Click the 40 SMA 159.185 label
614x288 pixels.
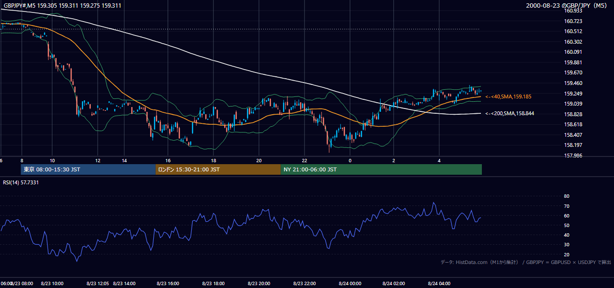pyautogui.click(x=508, y=97)
